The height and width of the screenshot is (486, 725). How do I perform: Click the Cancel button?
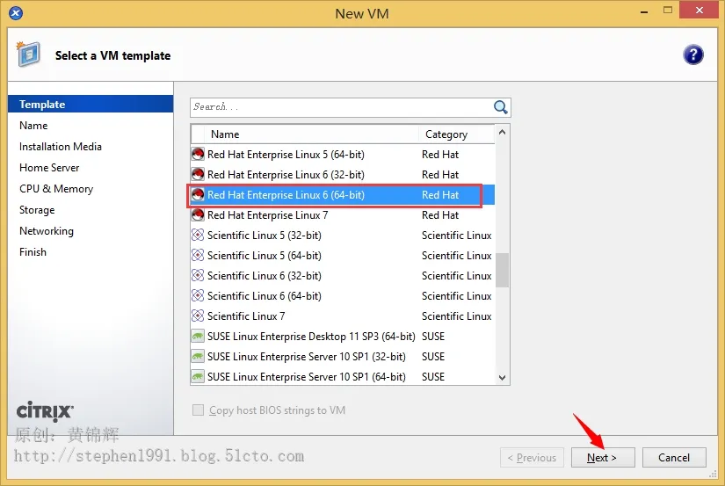pyautogui.click(x=674, y=457)
